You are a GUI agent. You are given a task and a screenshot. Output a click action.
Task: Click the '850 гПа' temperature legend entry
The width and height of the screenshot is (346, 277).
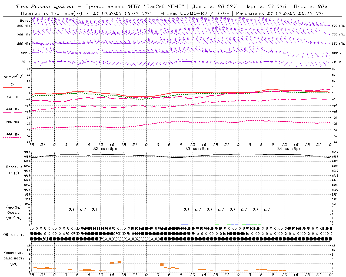[x=13, y=110]
